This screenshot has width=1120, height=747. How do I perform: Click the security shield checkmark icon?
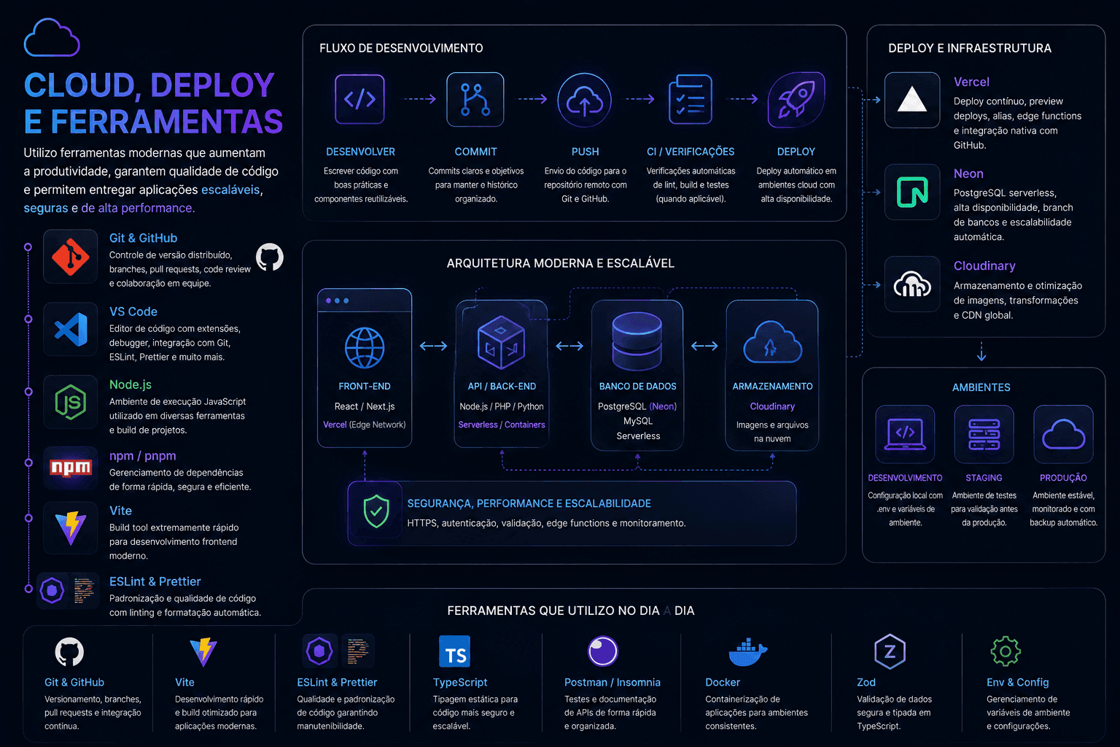tap(376, 511)
